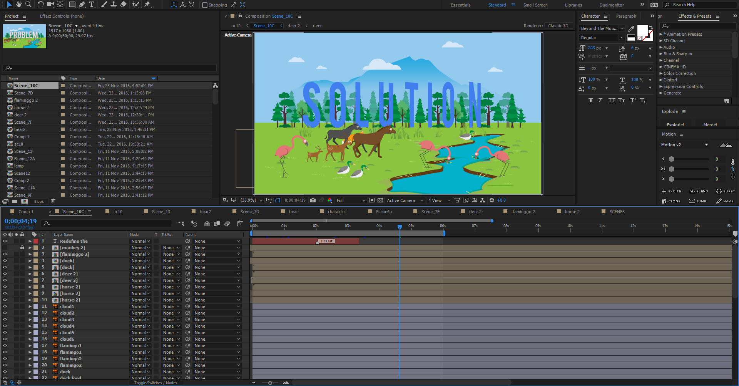Select the Rotation tool
Screen dimensions: 739x386
[40, 5]
